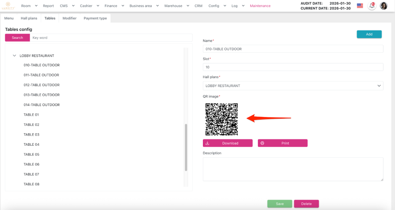Switch to the Payment type tab
Viewport: 395px width, 210px height.
coord(95,18)
